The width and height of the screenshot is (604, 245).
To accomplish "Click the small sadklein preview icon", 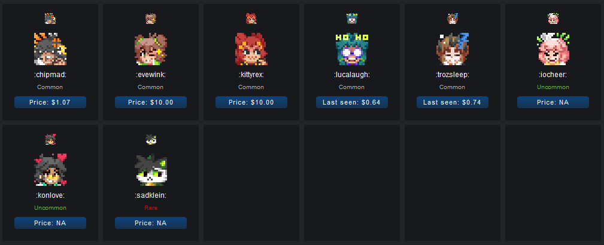I will tap(151, 139).
